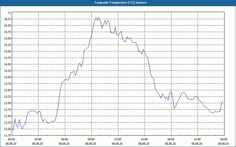This screenshot has width=236, height=147.
Task: Click the 06:00 time label
Action: coord(65,139)
